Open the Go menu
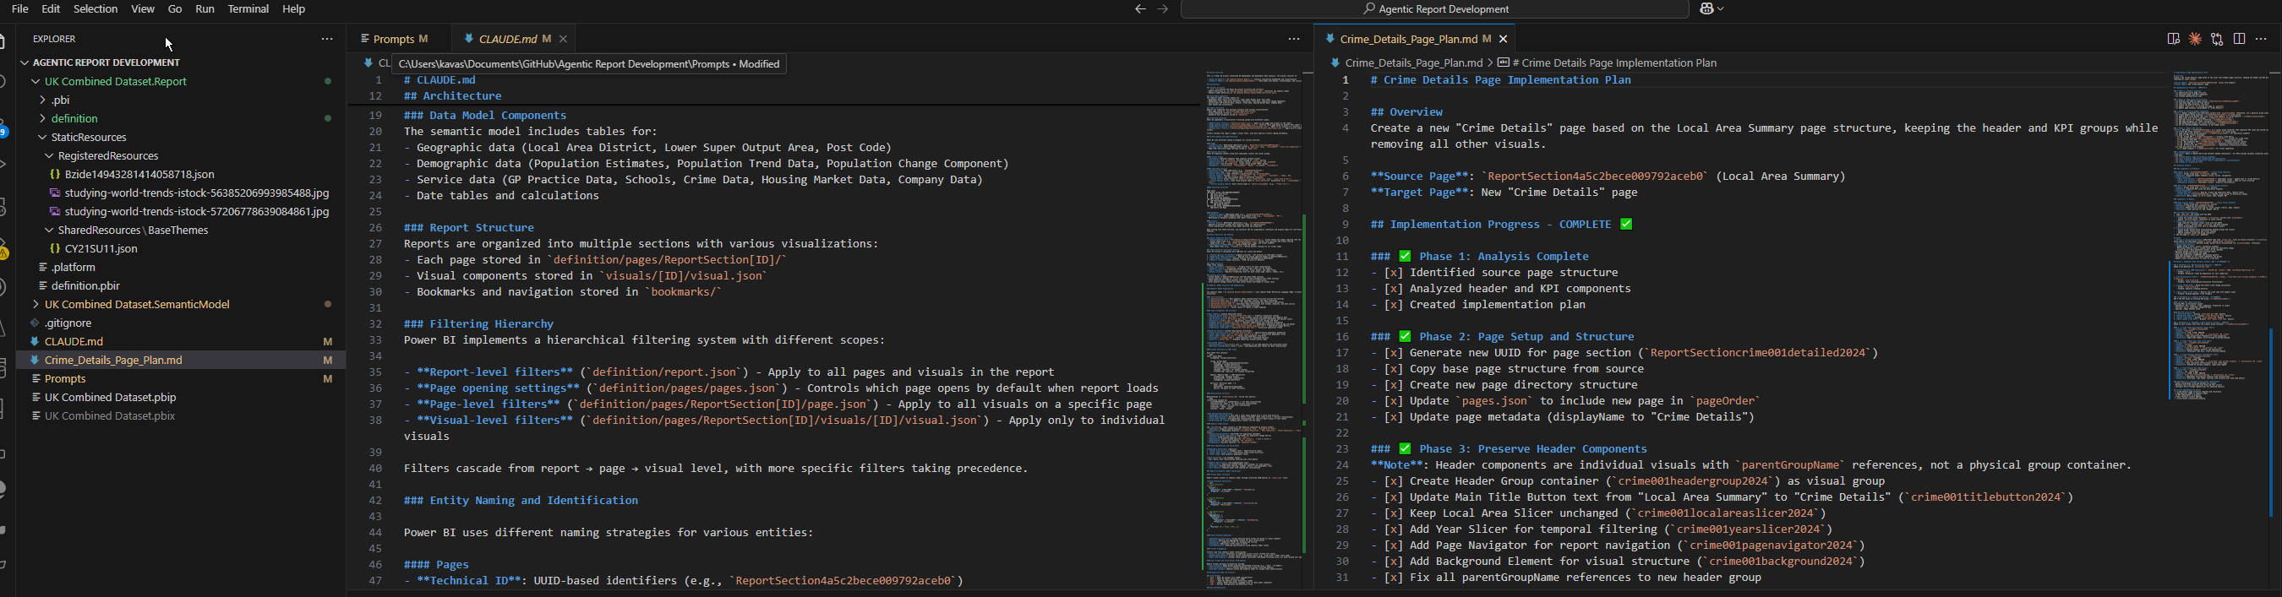This screenshot has height=597, width=2282. tap(176, 8)
